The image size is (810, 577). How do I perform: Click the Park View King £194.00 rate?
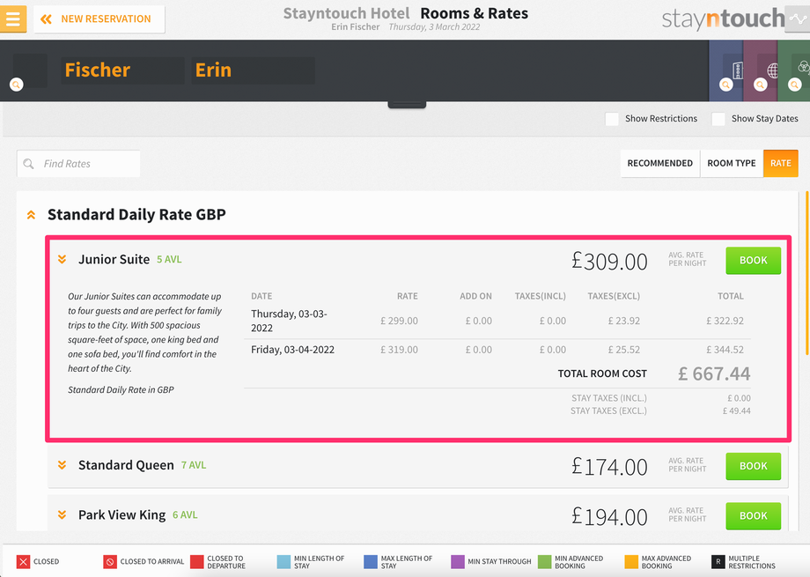pos(609,516)
